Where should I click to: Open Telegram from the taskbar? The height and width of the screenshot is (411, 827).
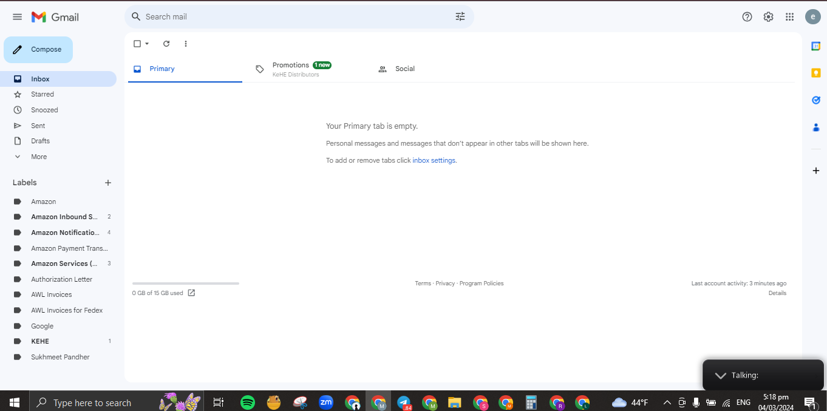[404, 403]
